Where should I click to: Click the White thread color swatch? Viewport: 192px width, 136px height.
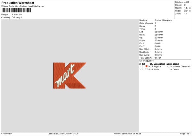tap(147, 69)
